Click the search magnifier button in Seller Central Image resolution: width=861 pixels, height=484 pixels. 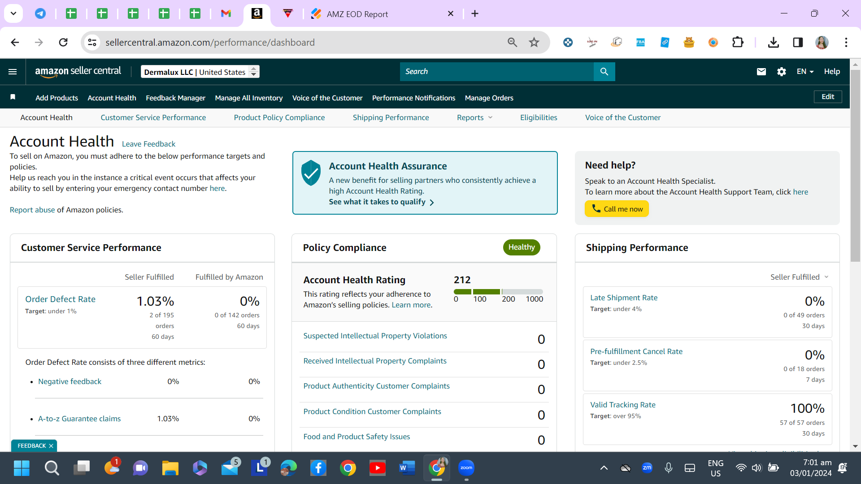pos(604,72)
